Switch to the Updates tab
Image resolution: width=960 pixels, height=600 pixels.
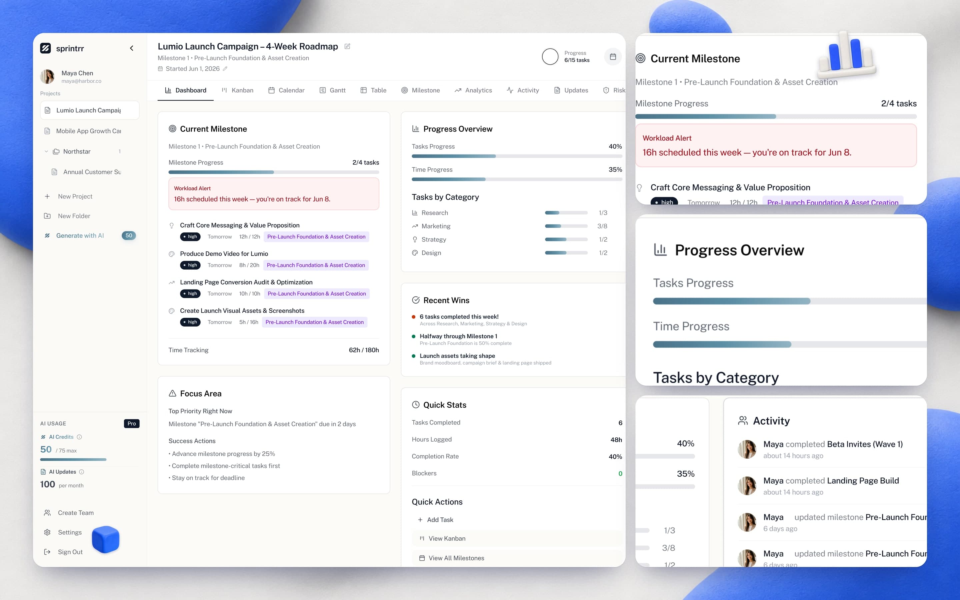pos(571,90)
